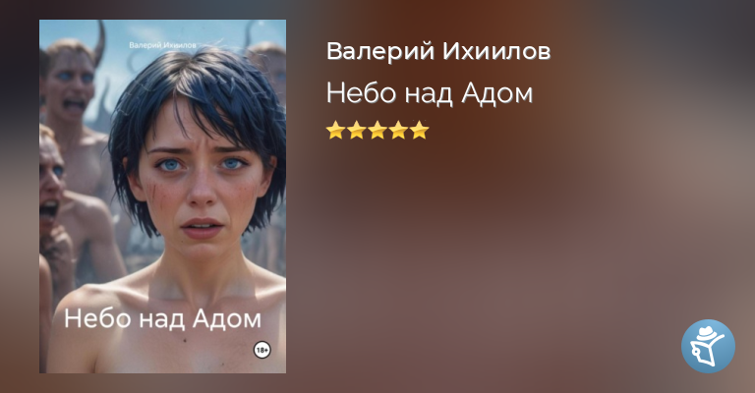Image resolution: width=755 pixels, height=393 pixels.
Task: Open the Небо над Адом title heading
Action: (x=430, y=92)
